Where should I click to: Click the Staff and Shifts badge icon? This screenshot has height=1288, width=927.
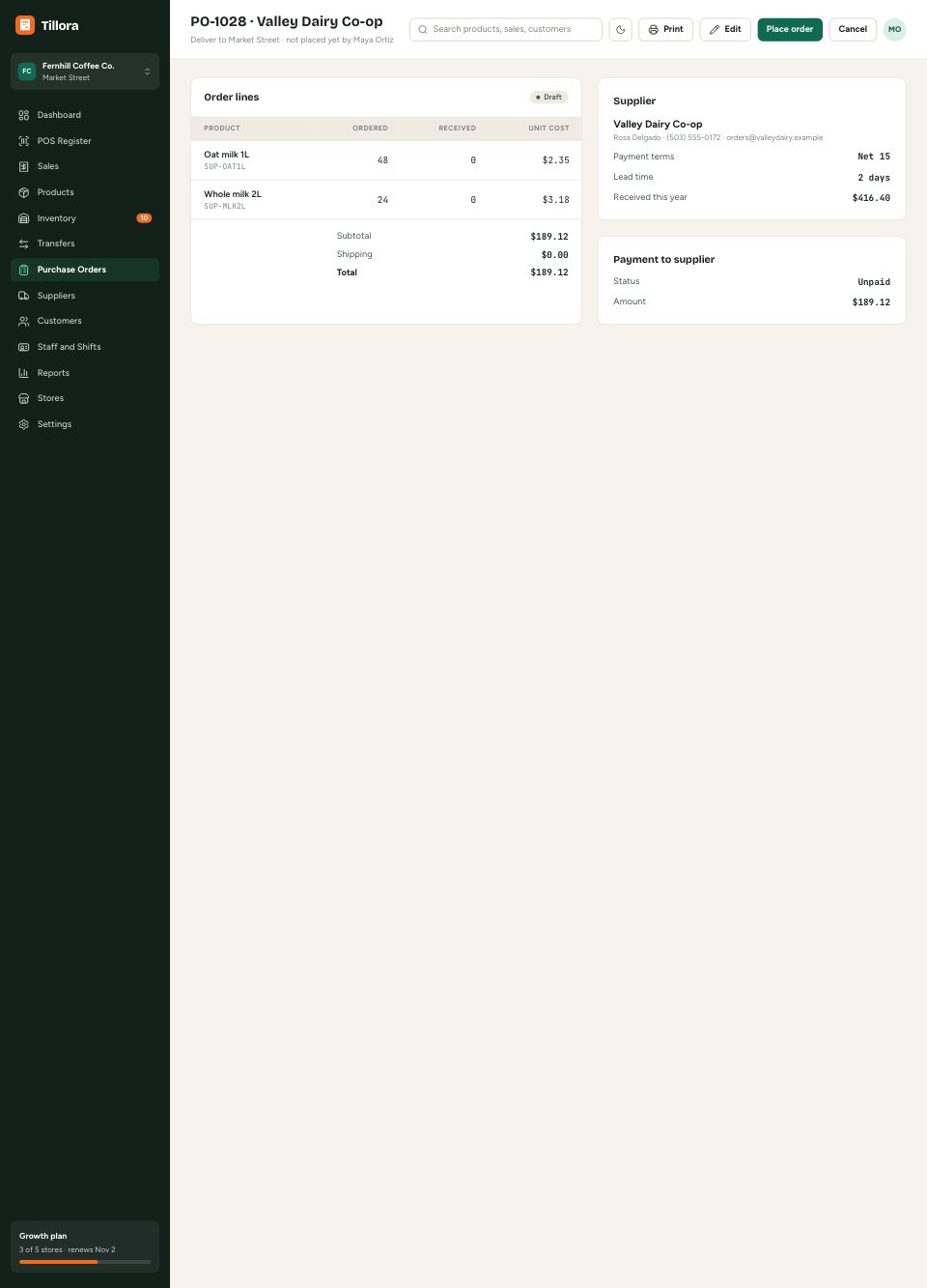[x=24, y=347]
